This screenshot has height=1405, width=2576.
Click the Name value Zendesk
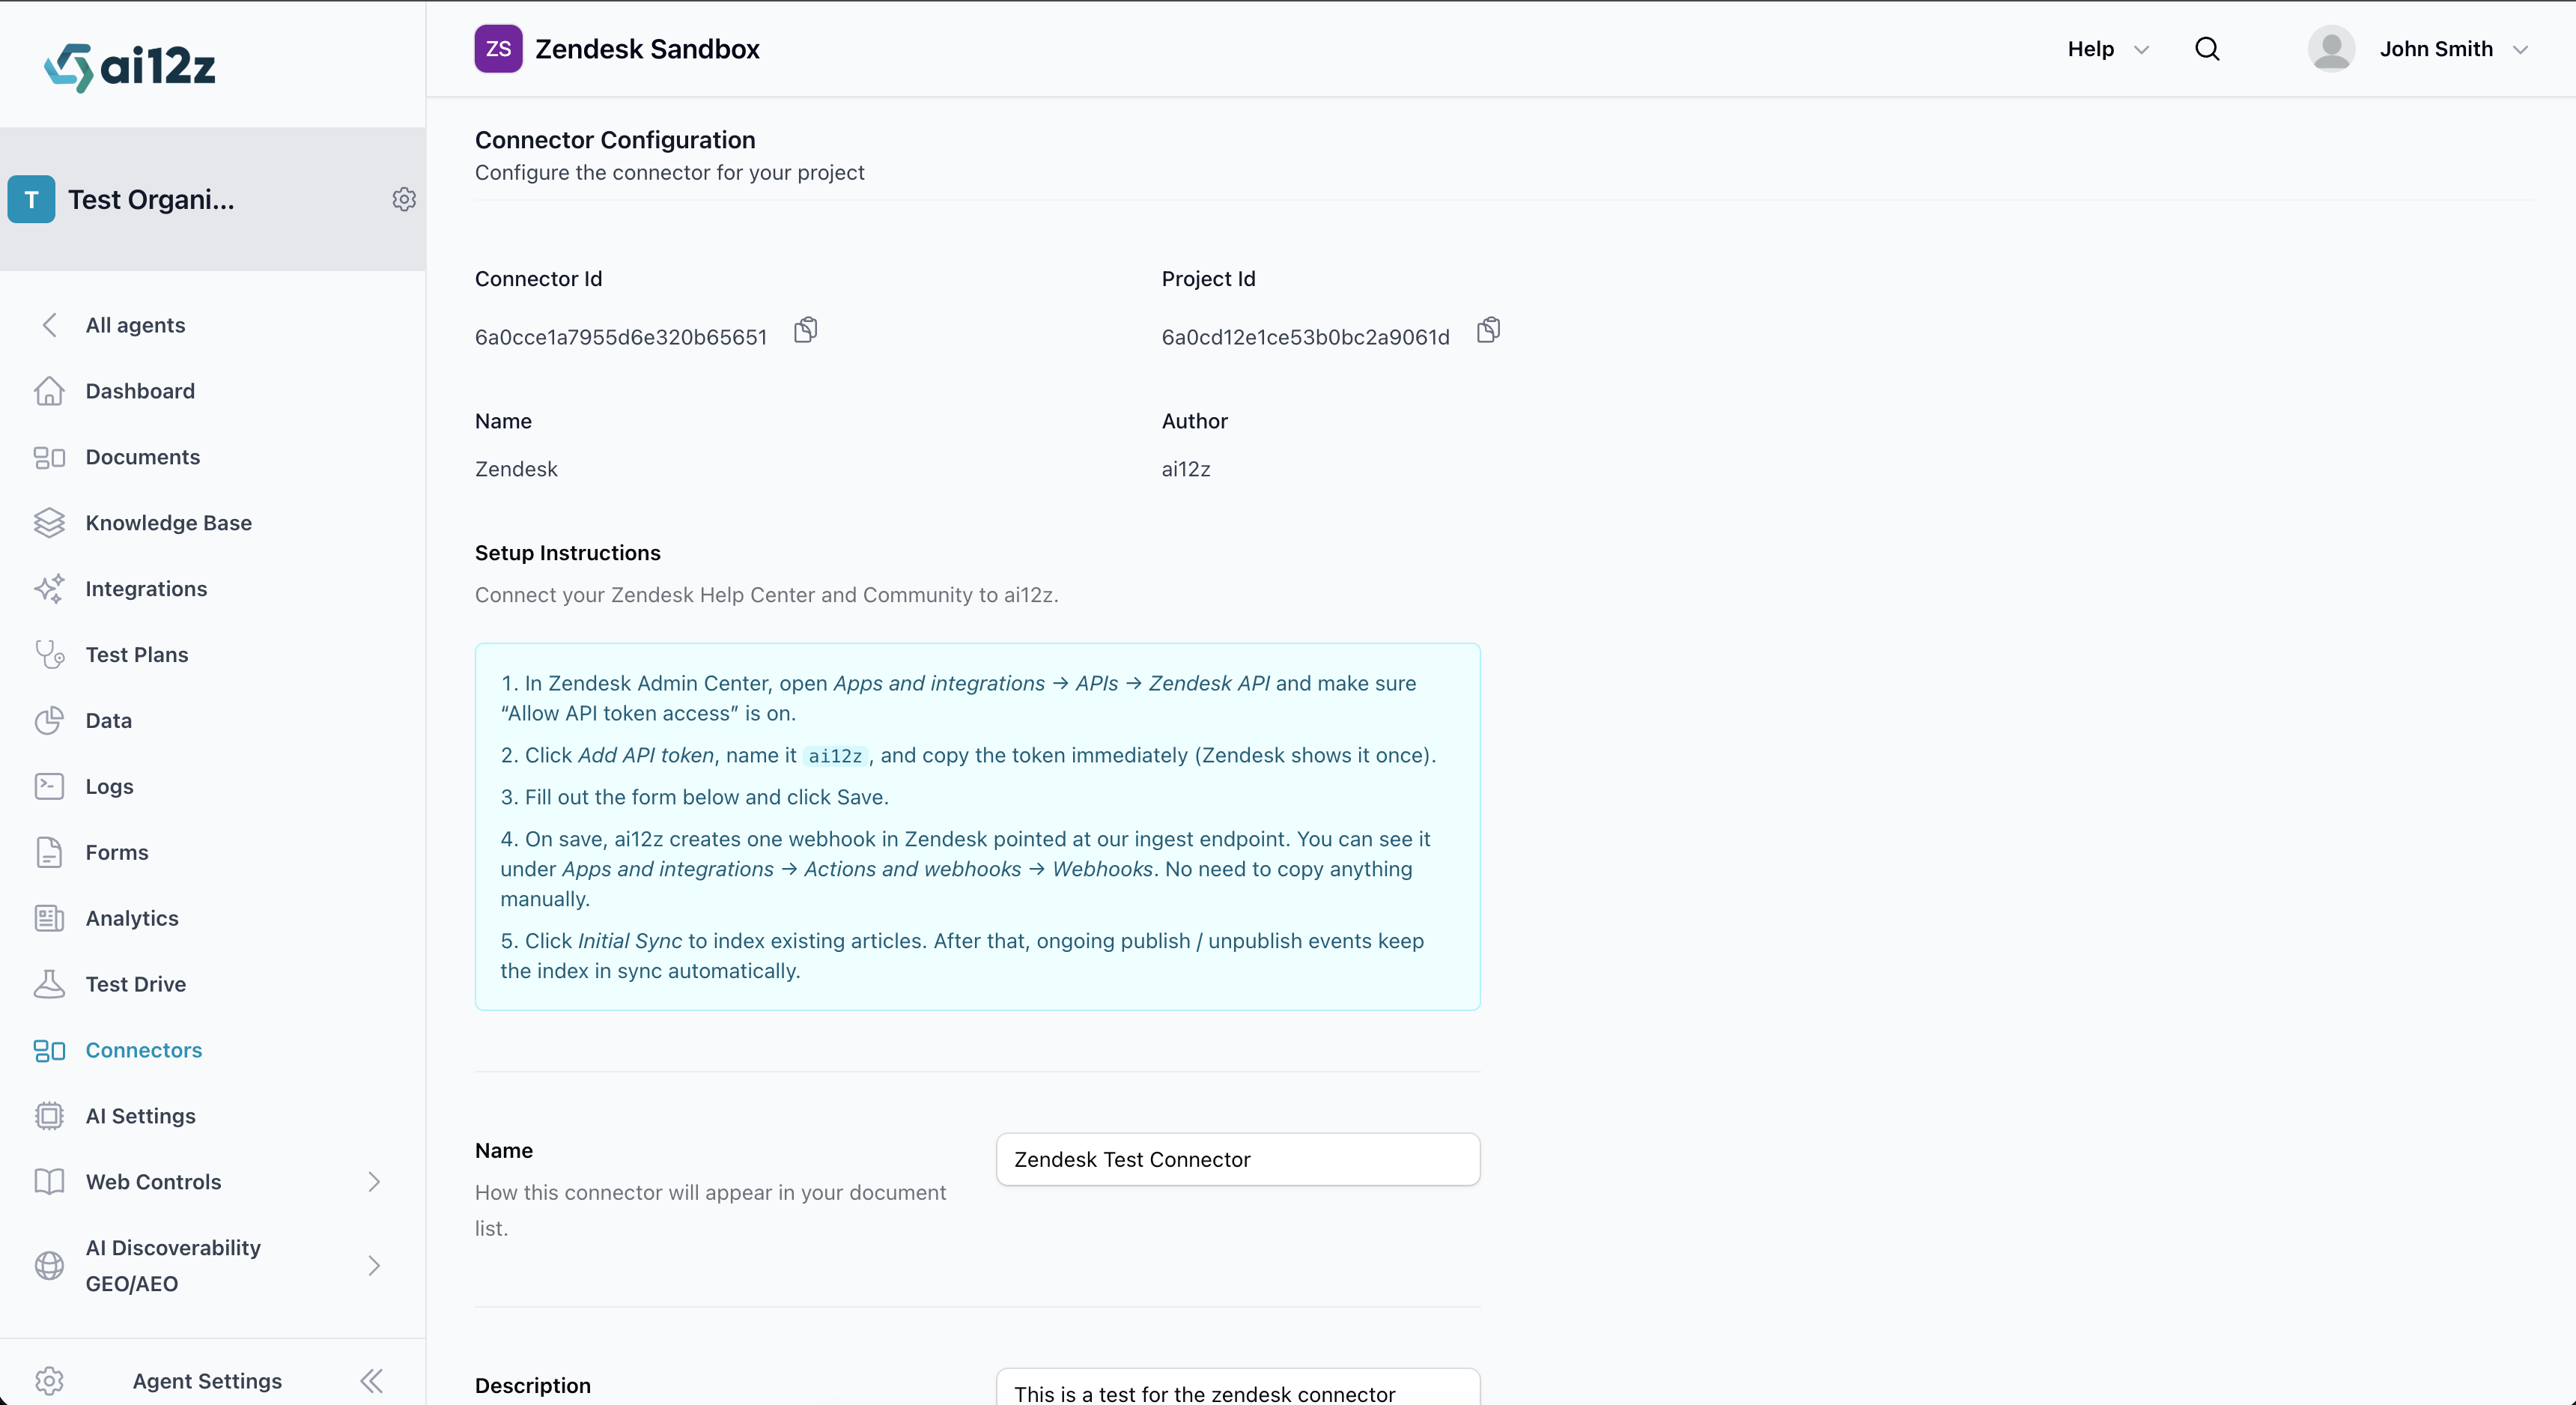coord(516,469)
